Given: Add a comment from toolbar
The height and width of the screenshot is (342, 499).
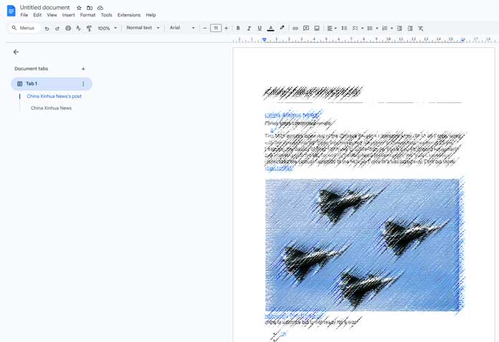Looking at the screenshot, I should click(x=306, y=29).
